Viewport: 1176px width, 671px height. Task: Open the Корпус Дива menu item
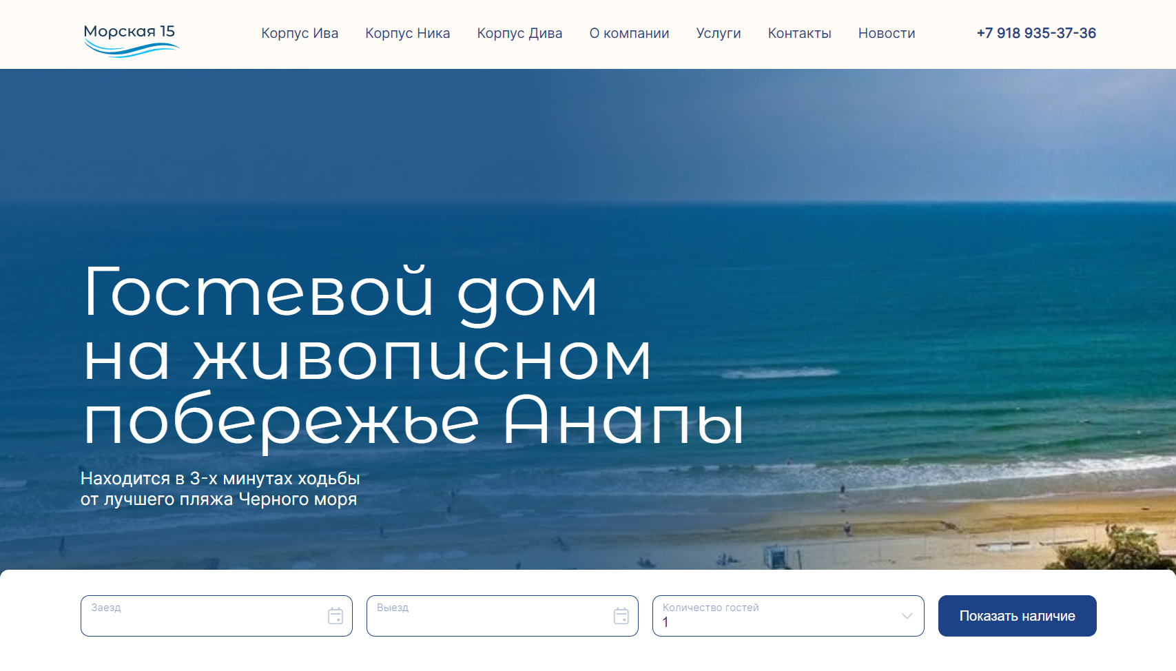[519, 33]
